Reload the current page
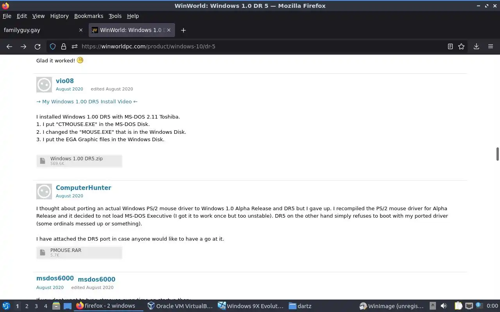This screenshot has width=500, height=312. pyautogui.click(x=37, y=46)
